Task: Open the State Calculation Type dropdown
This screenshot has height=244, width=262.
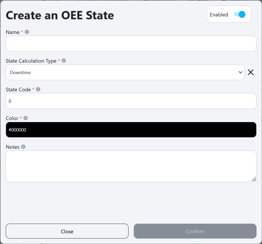Action: (x=125, y=72)
